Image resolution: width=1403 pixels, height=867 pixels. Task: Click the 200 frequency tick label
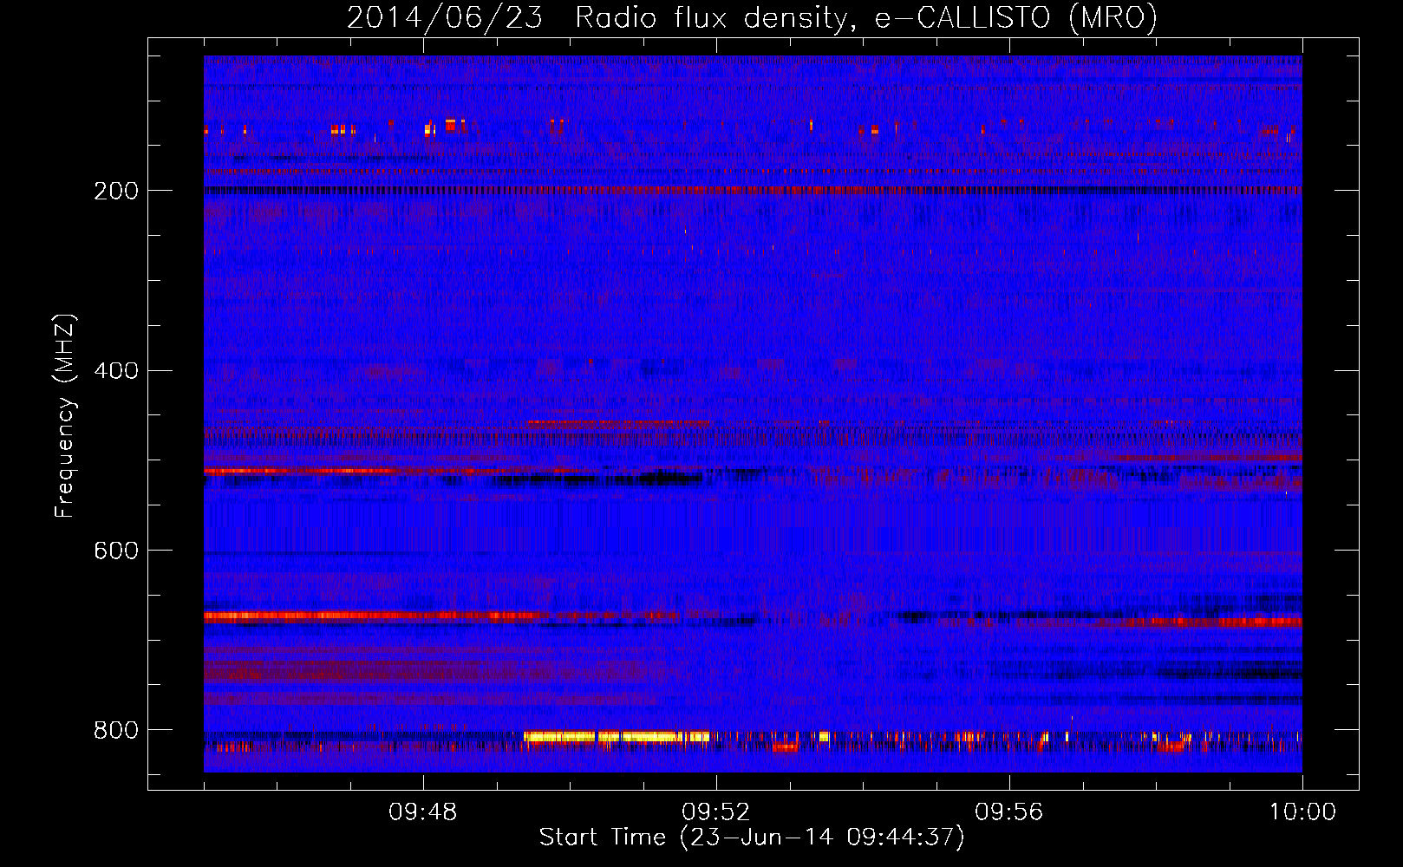pyautogui.click(x=115, y=191)
